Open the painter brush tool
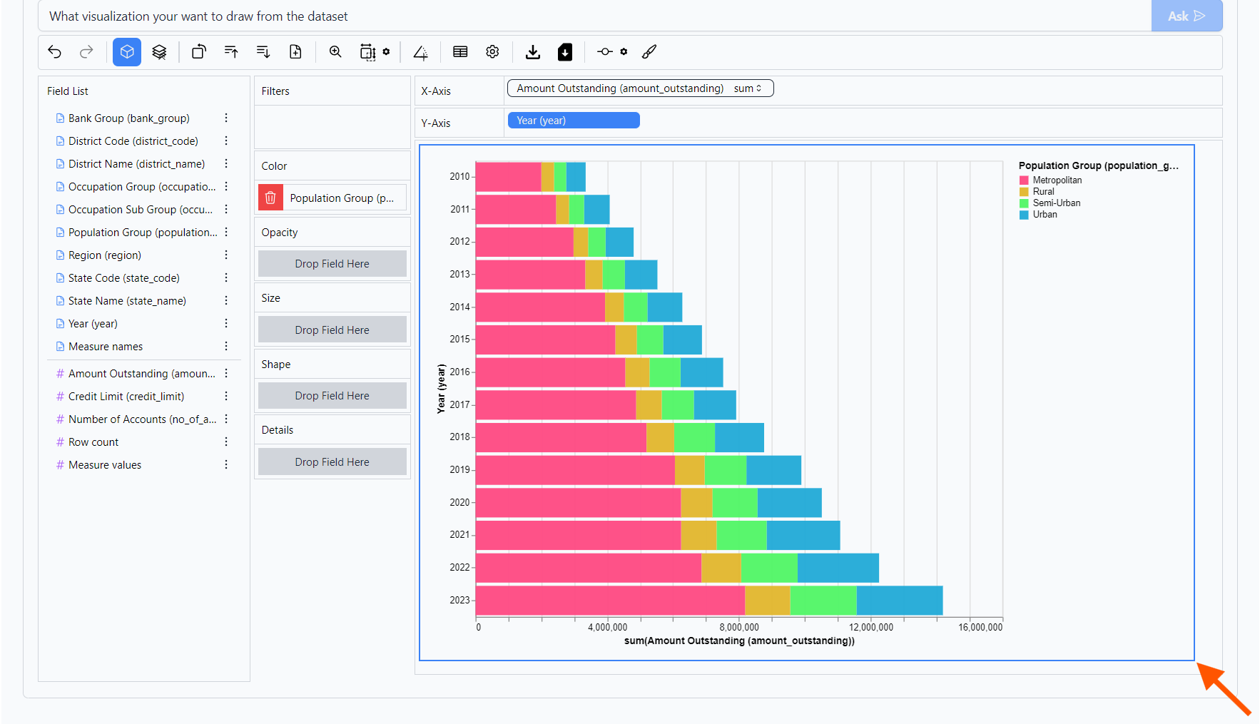This screenshot has width=1260, height=724. (x=649, y=52)
